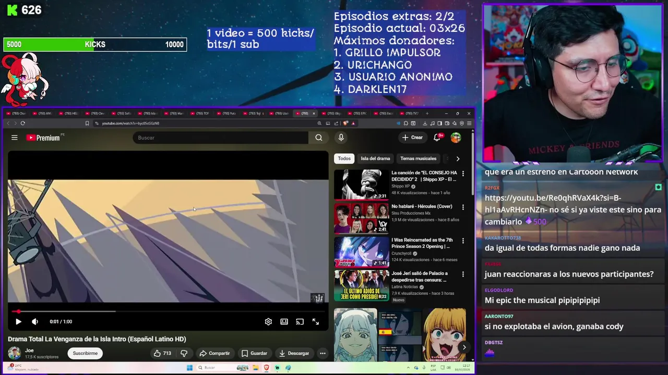Bookmark page with the bookmark icon
Image resolution: width=668 pixels, height=375 pixels.
pyautogui.click(x=87, y=123)
